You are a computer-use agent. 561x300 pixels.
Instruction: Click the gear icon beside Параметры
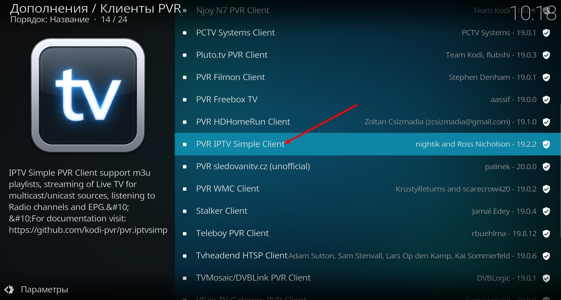[9, 289]
